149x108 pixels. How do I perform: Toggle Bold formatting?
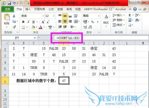click(23, 22)
